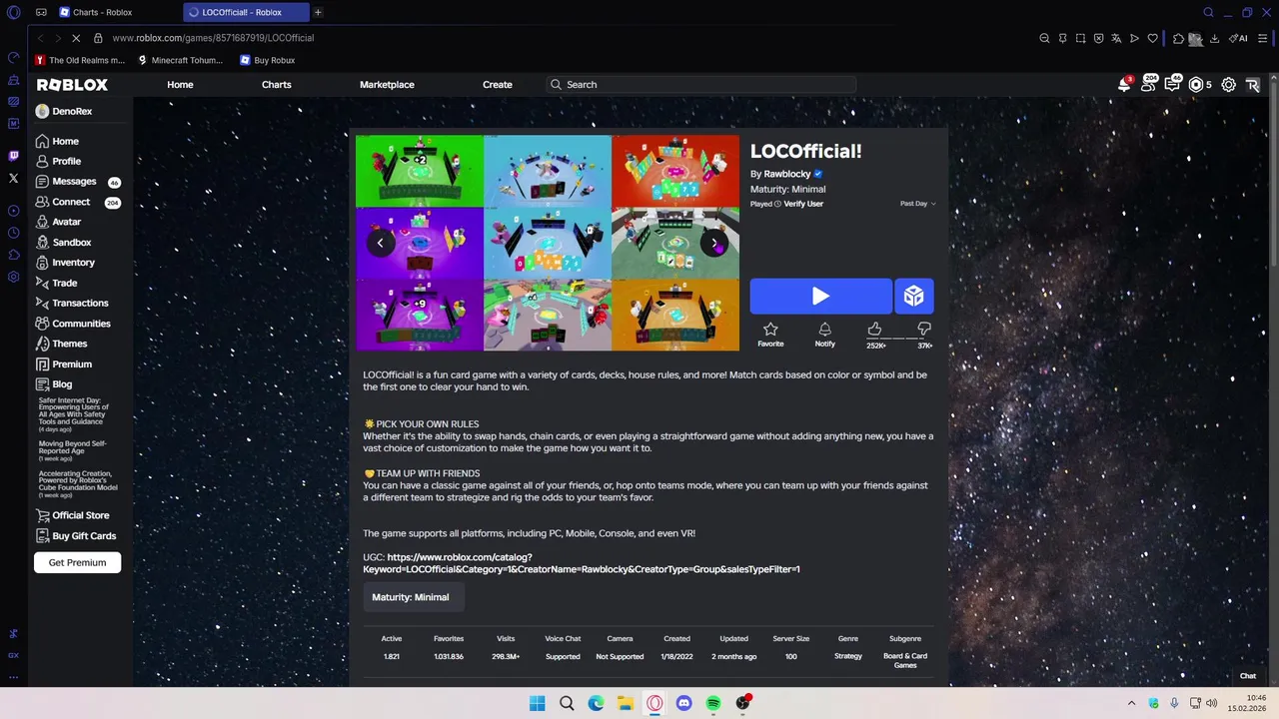Switch to the Charts - Roblox browser tab
The image size is (1279, 719).
click(x=117, y=12)
